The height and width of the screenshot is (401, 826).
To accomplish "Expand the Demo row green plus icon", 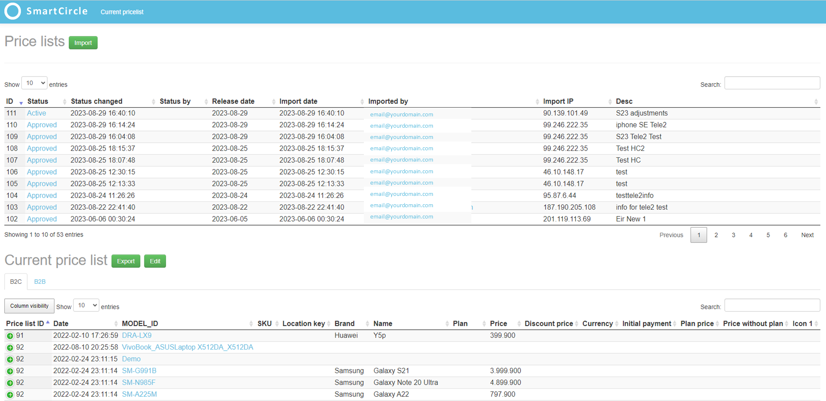I will coord(10,359).
